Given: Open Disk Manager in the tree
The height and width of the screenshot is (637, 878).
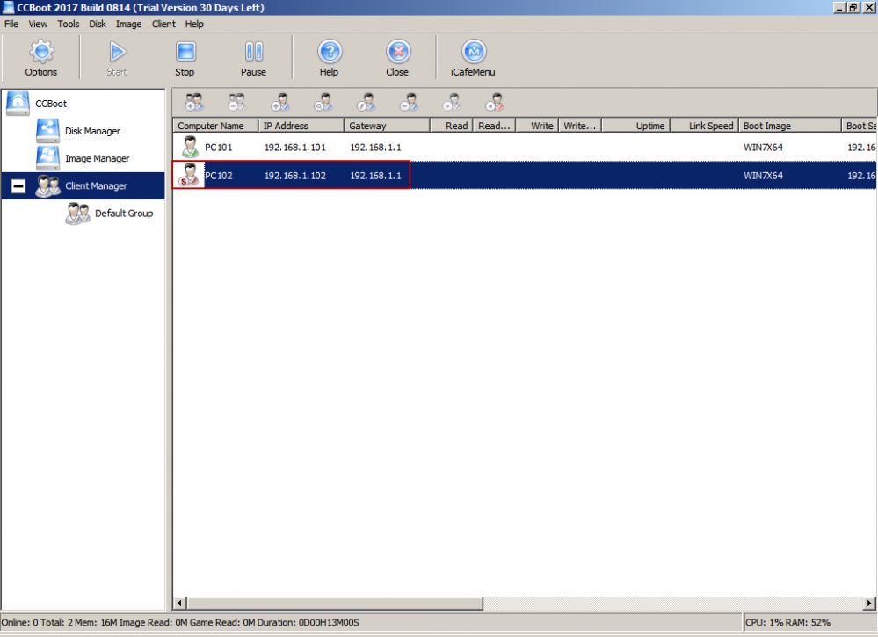Looking at the screenshot, I should [x=92, y=131].
